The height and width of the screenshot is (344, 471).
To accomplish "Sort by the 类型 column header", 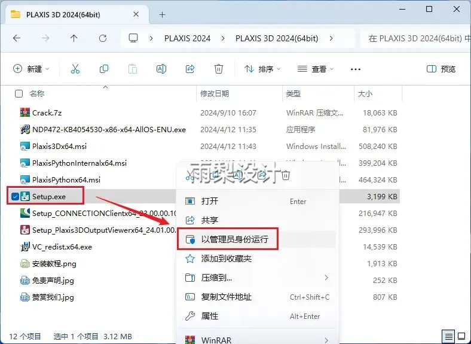I will tap(293, 94).
